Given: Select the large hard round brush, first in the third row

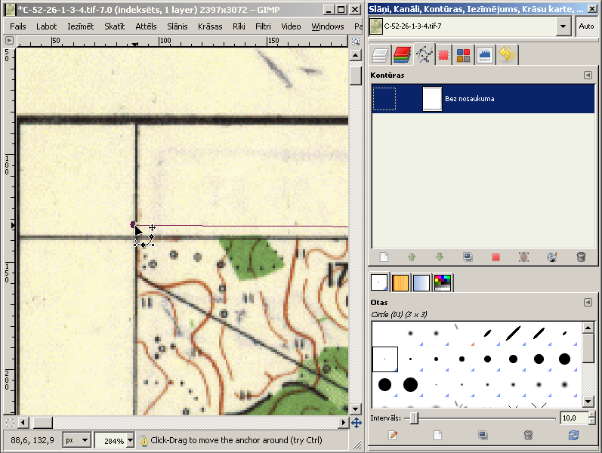Looking at the screenshot, I should coord(384,384).
